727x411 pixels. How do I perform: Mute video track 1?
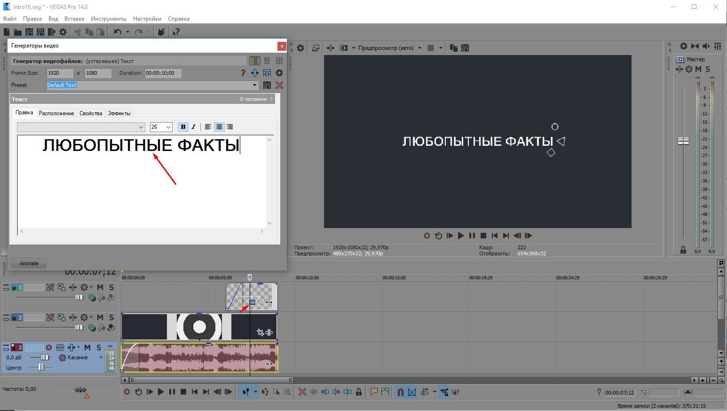[x=100, y=287]
